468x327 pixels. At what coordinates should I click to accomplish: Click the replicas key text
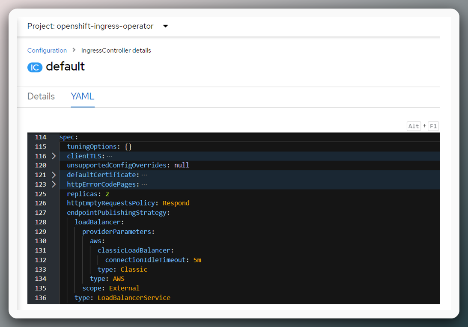click(x=82, y=194)
